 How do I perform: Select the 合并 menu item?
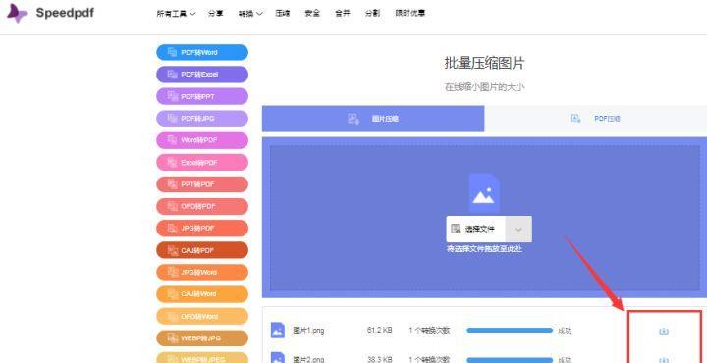[x=343, y=13]
